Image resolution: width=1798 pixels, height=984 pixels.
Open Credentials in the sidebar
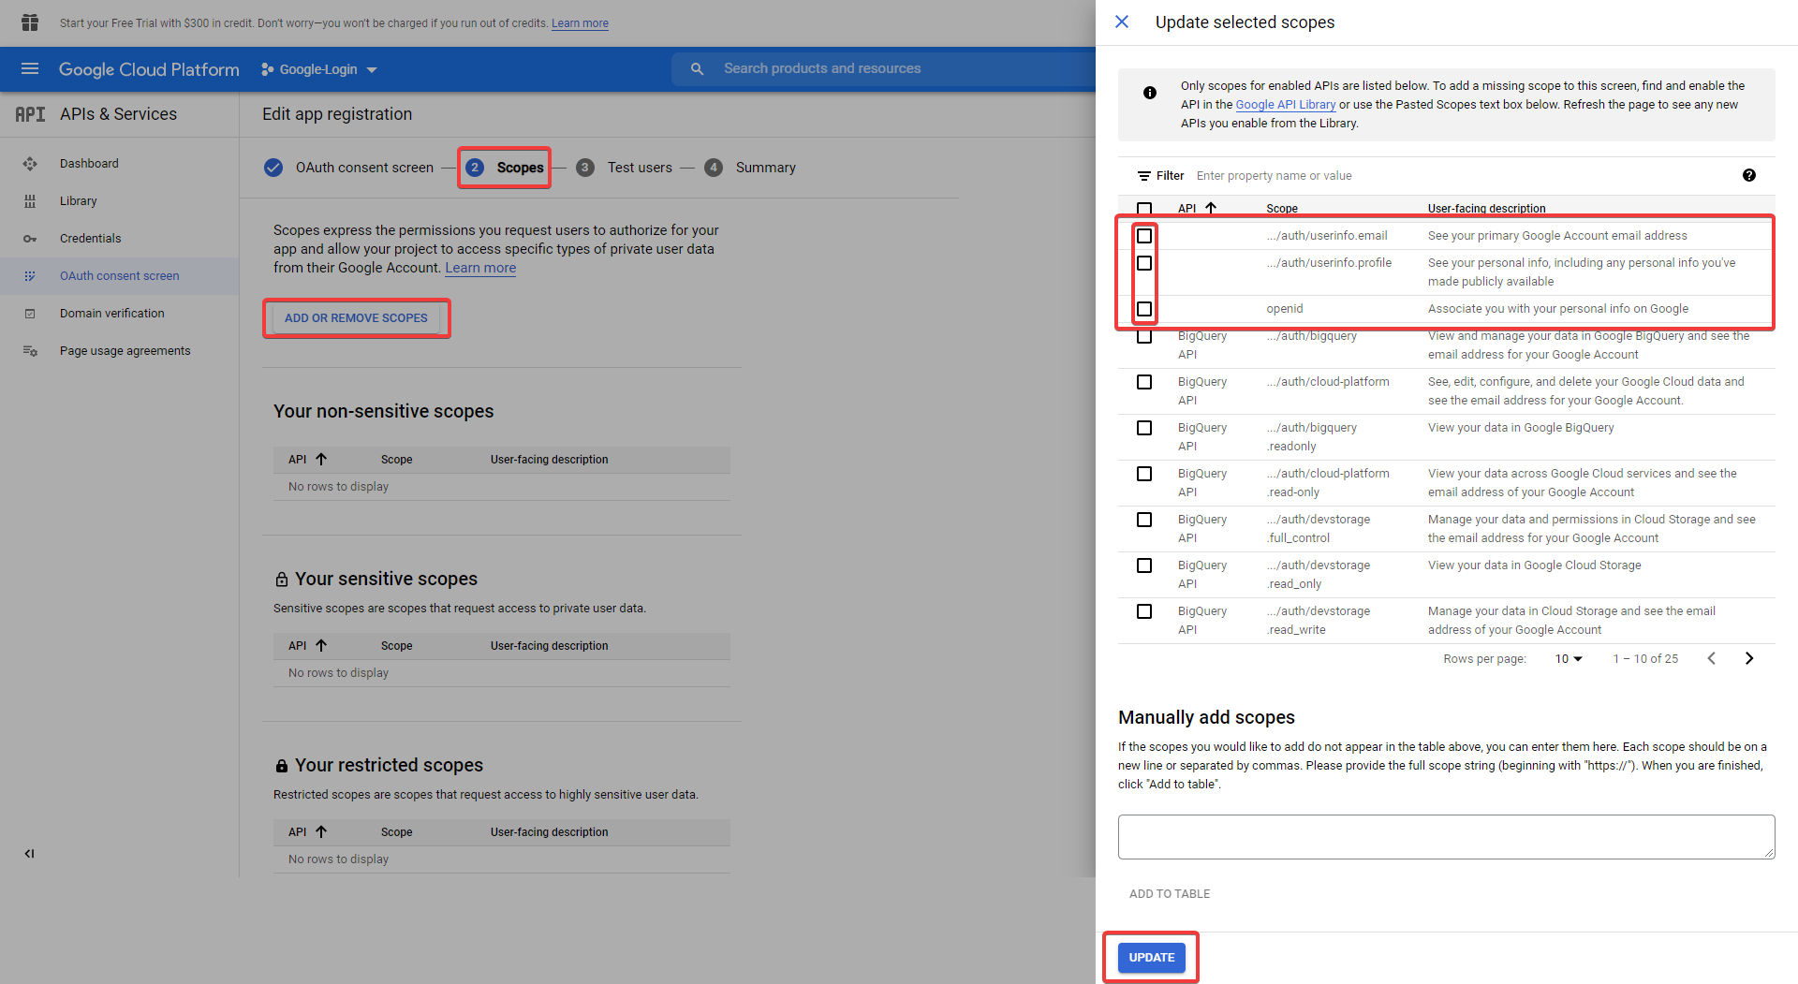pos(90,239)
